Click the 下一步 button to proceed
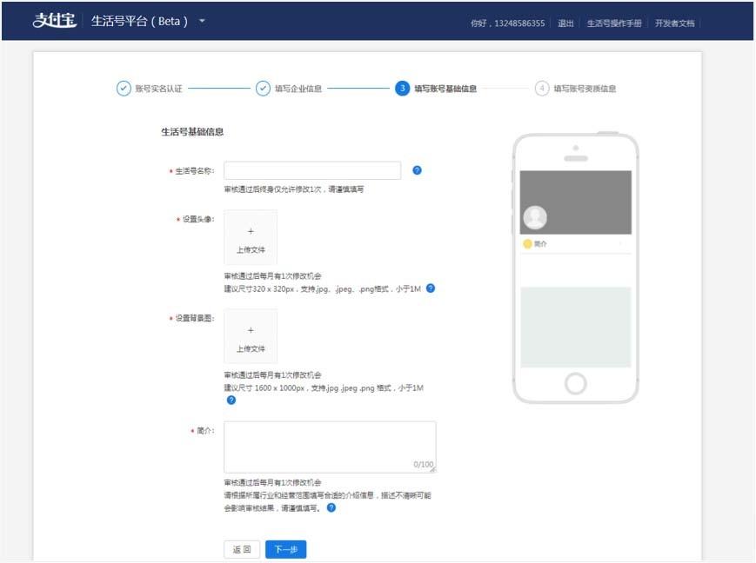 pyautogui.click(x=284, y=549)
